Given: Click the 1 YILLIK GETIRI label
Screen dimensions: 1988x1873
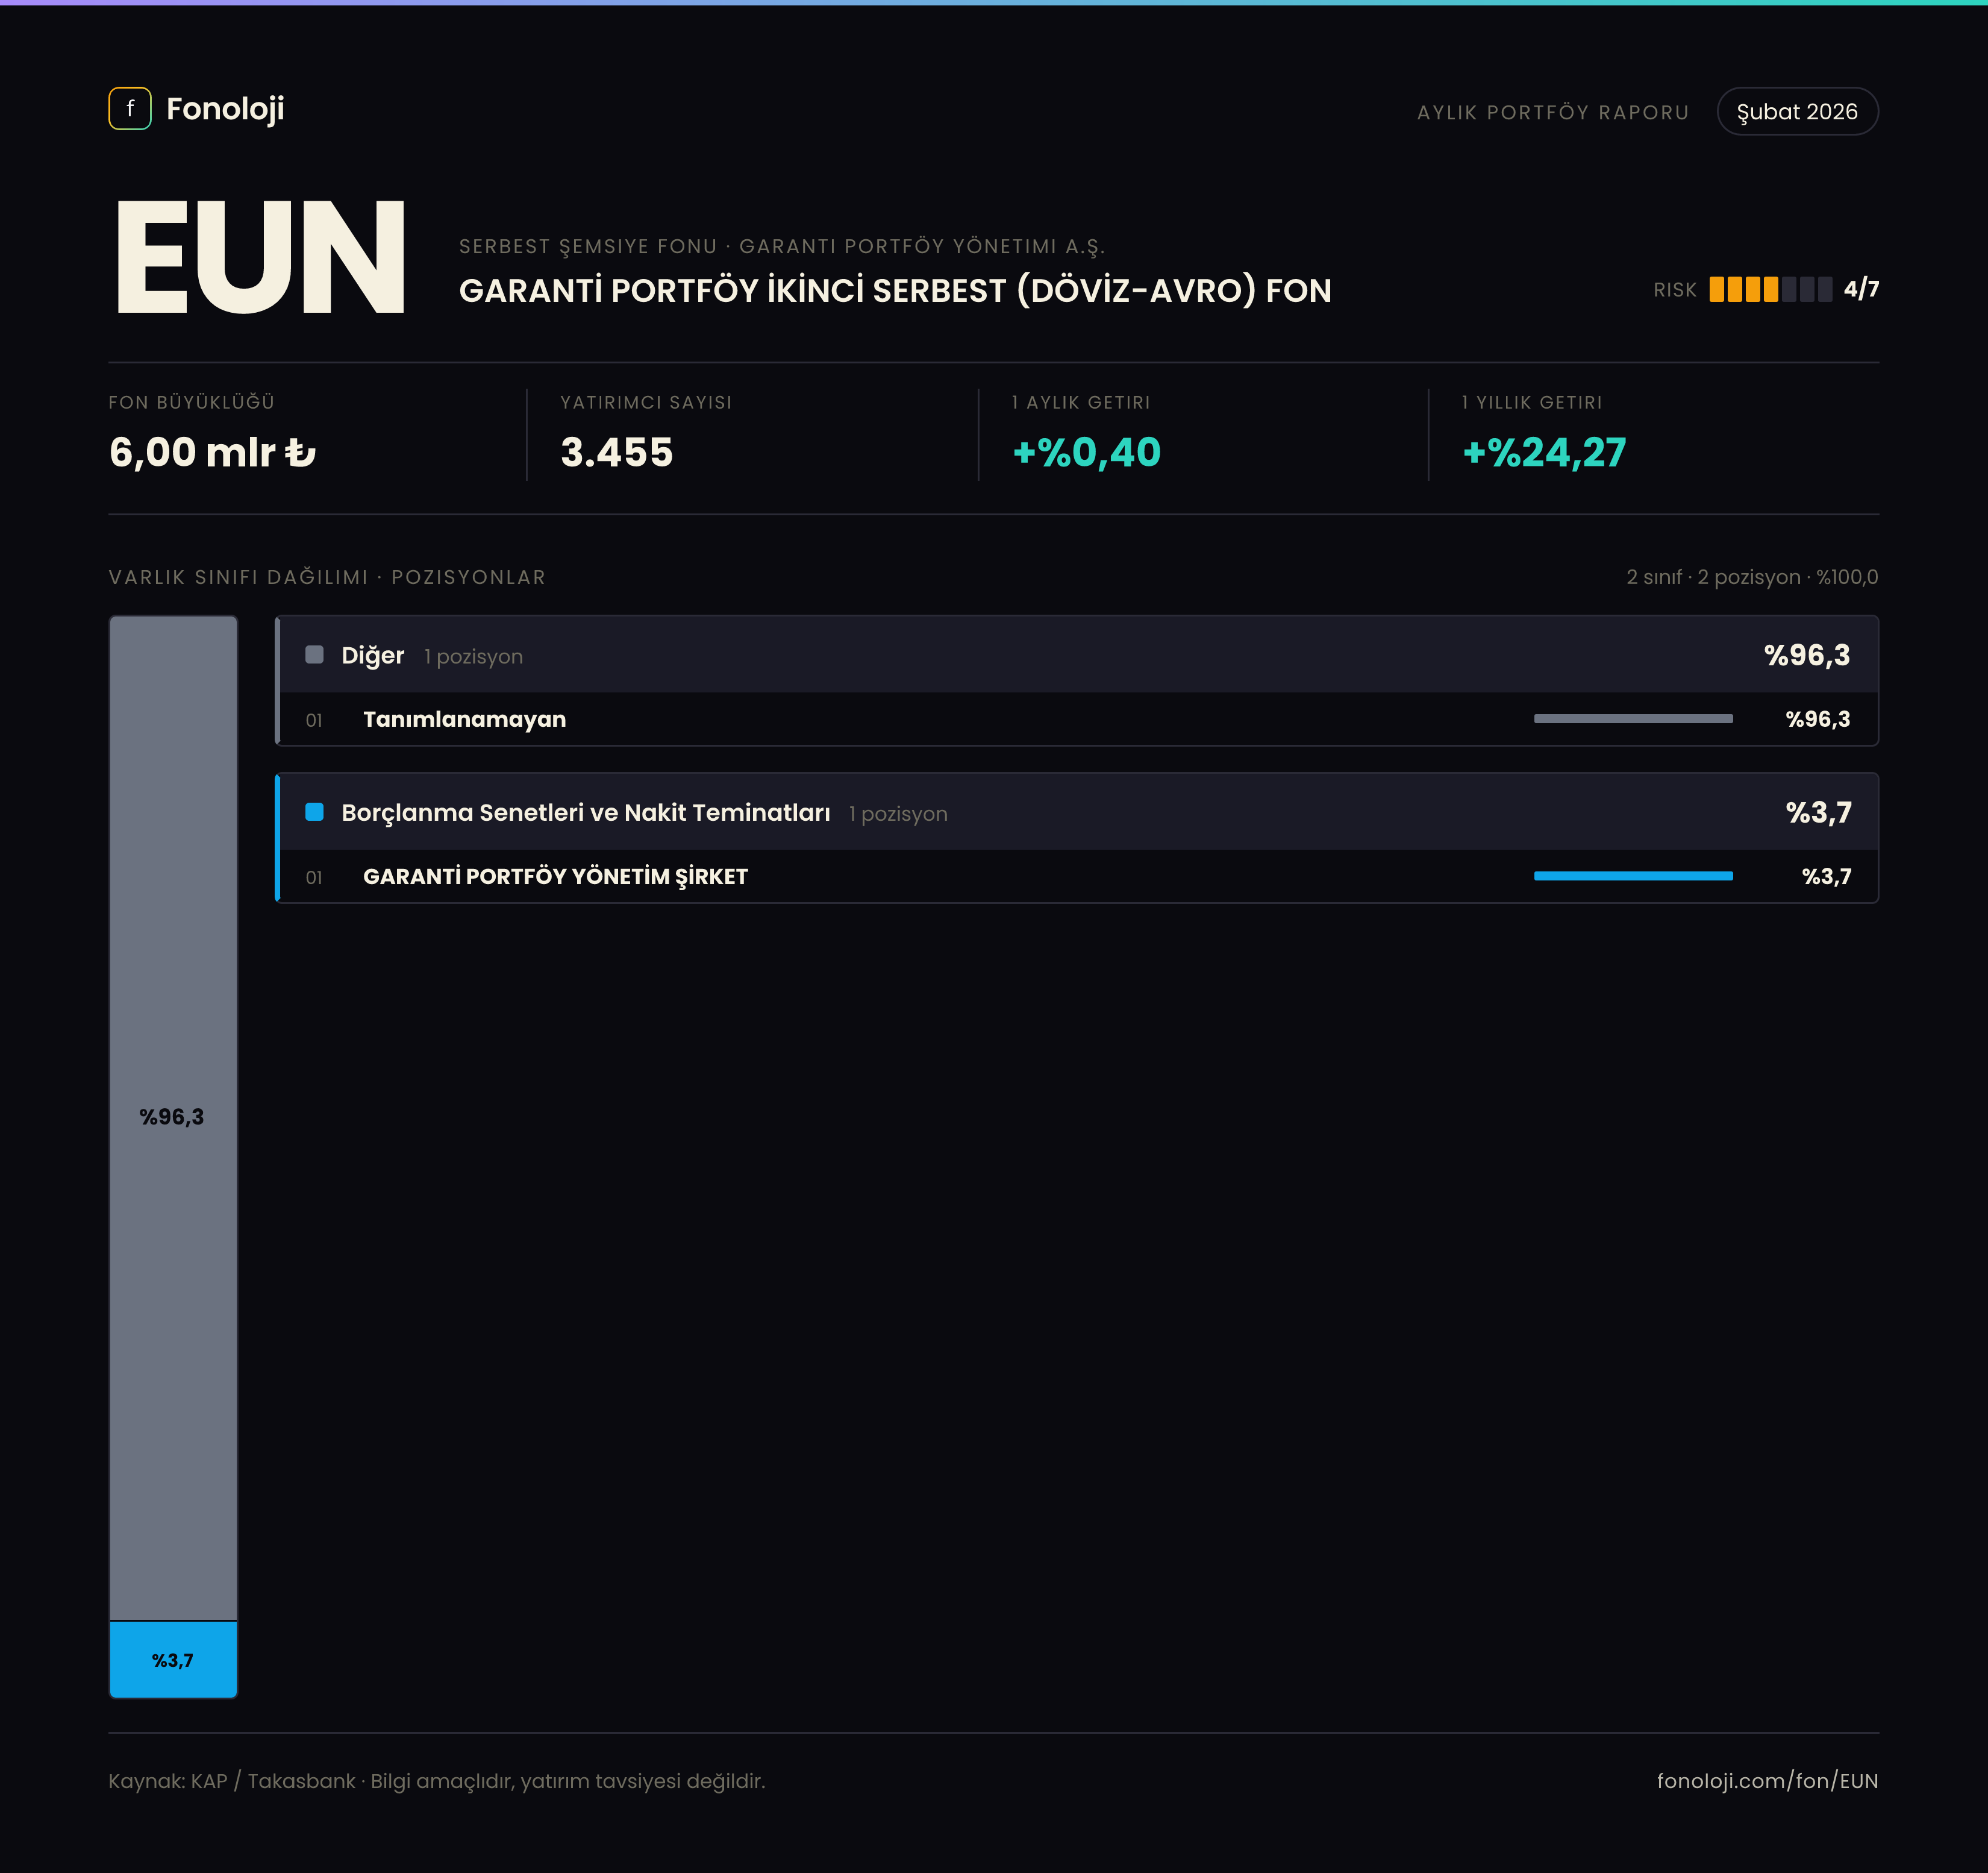Looking at the screenshot, I should tap(1532, 402).
